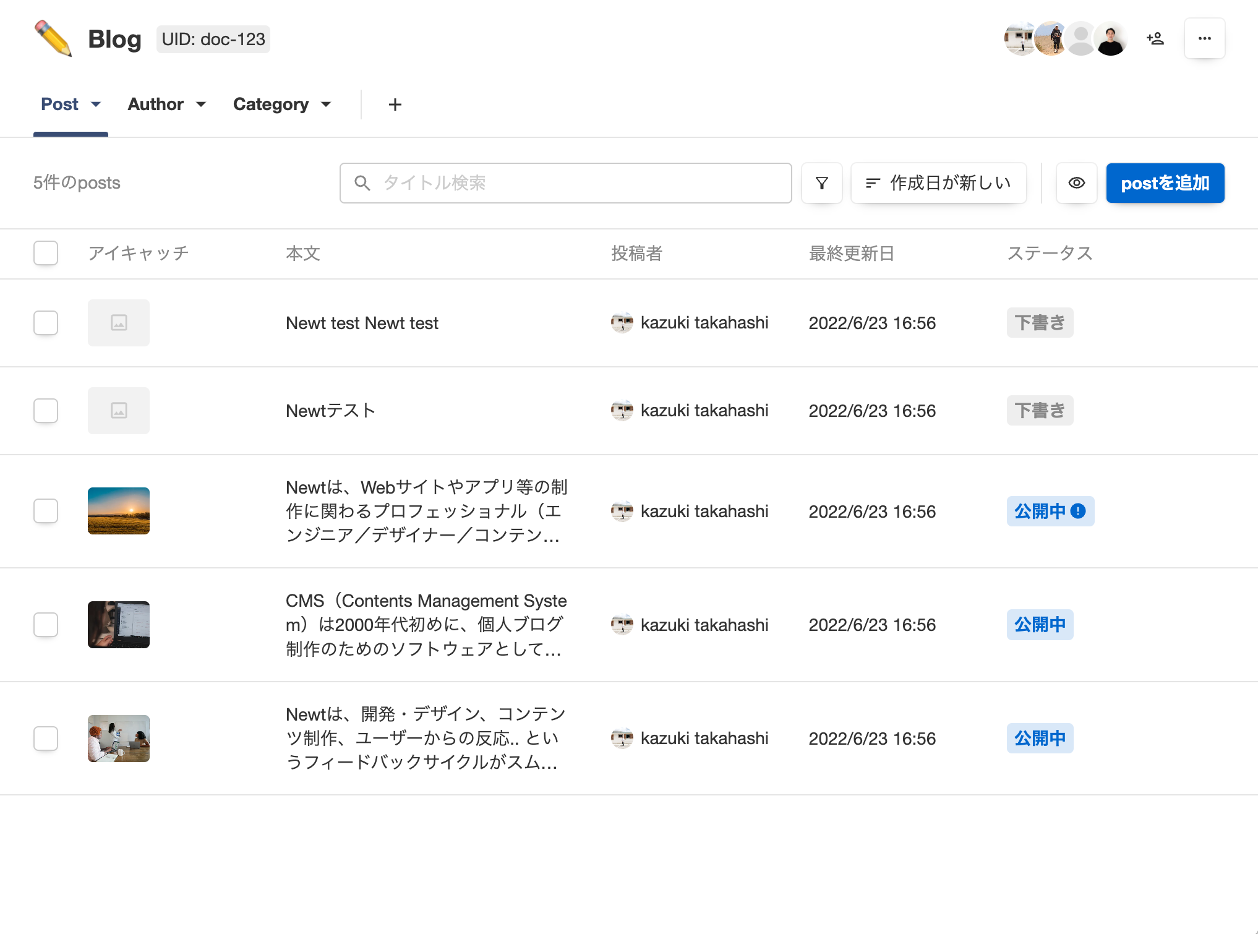Click the add member person icon

click(1155, 38)
